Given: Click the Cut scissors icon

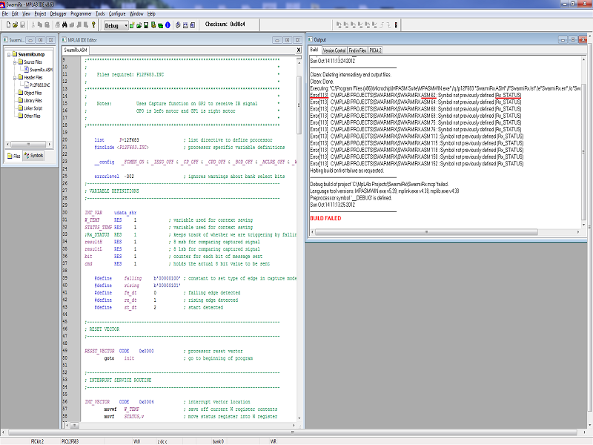Looking at the screenshot, I should [33, 25].
